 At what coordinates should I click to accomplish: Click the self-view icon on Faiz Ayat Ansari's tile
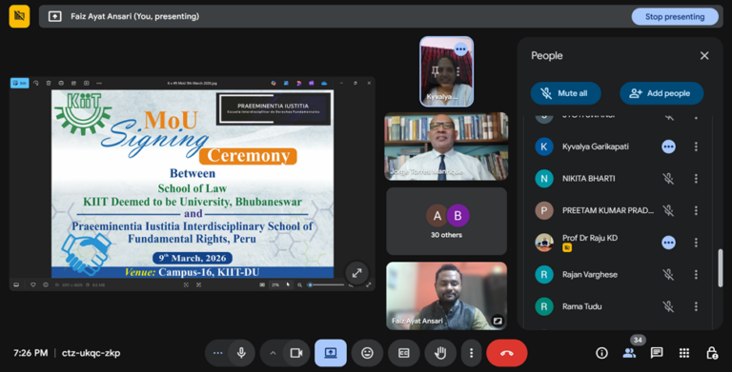[498, 321]
